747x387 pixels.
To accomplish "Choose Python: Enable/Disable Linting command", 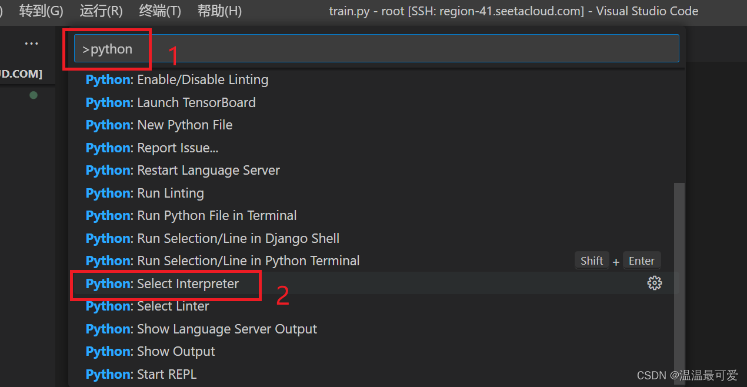I will point(177,80).
